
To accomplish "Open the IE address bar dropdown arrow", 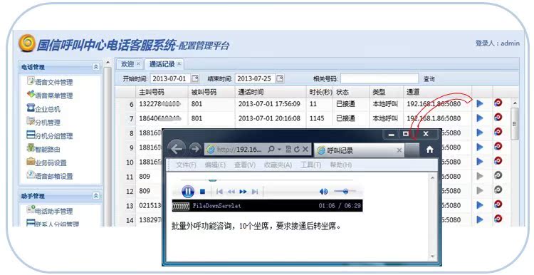I will pos(279,150).
